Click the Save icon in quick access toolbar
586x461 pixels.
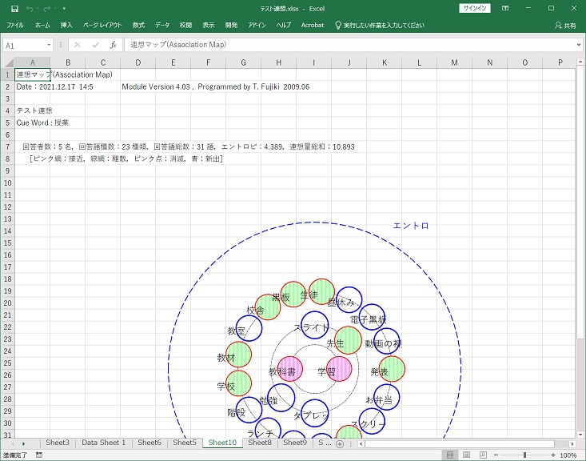15,8
